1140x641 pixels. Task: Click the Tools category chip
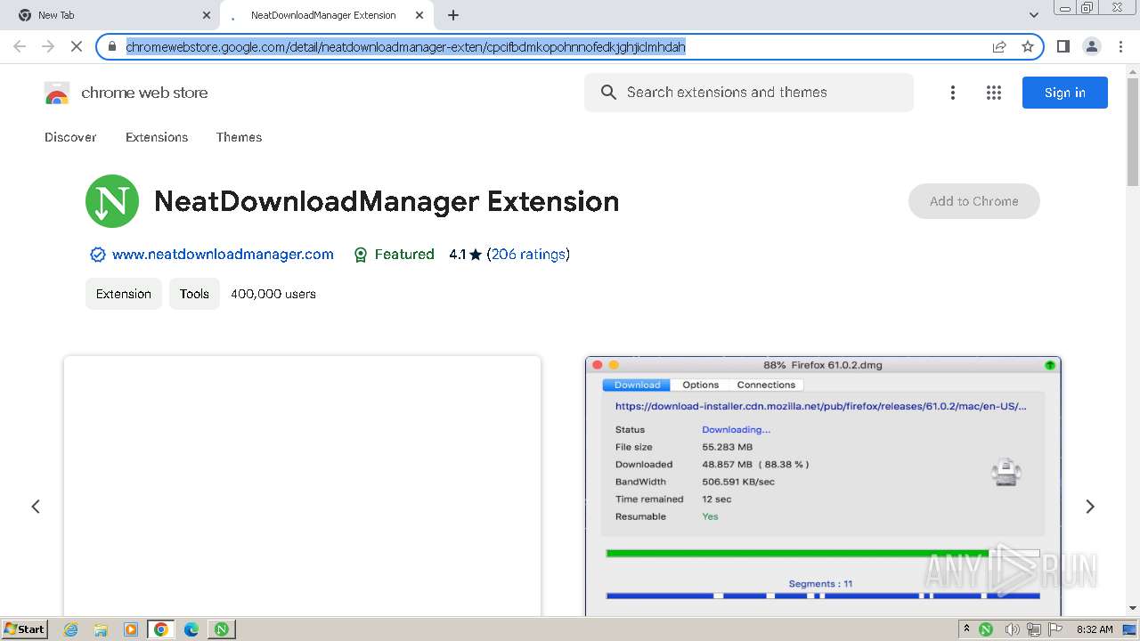click(194, 294)
